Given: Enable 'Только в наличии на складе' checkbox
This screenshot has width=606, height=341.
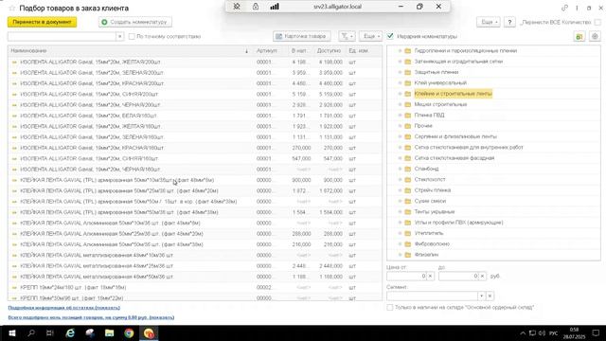Looking at the screenshot, I should pos(390,307).
